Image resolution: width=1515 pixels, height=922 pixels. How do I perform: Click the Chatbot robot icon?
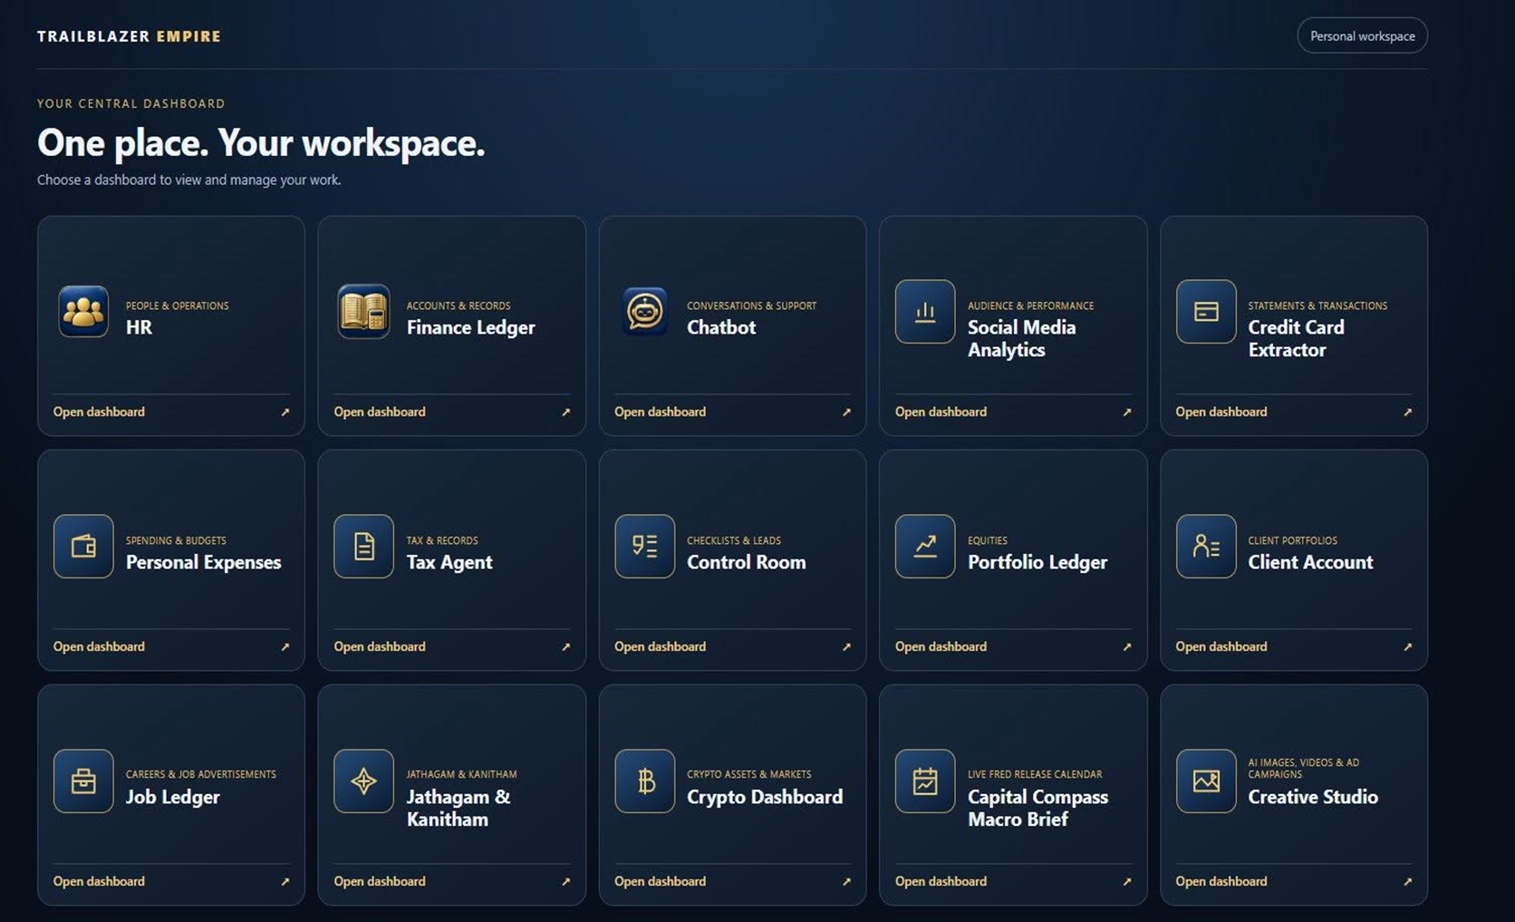[x=644, y=311]
